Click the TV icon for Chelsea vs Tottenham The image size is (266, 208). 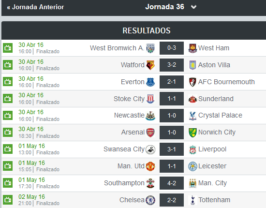(x=8, y=200)
